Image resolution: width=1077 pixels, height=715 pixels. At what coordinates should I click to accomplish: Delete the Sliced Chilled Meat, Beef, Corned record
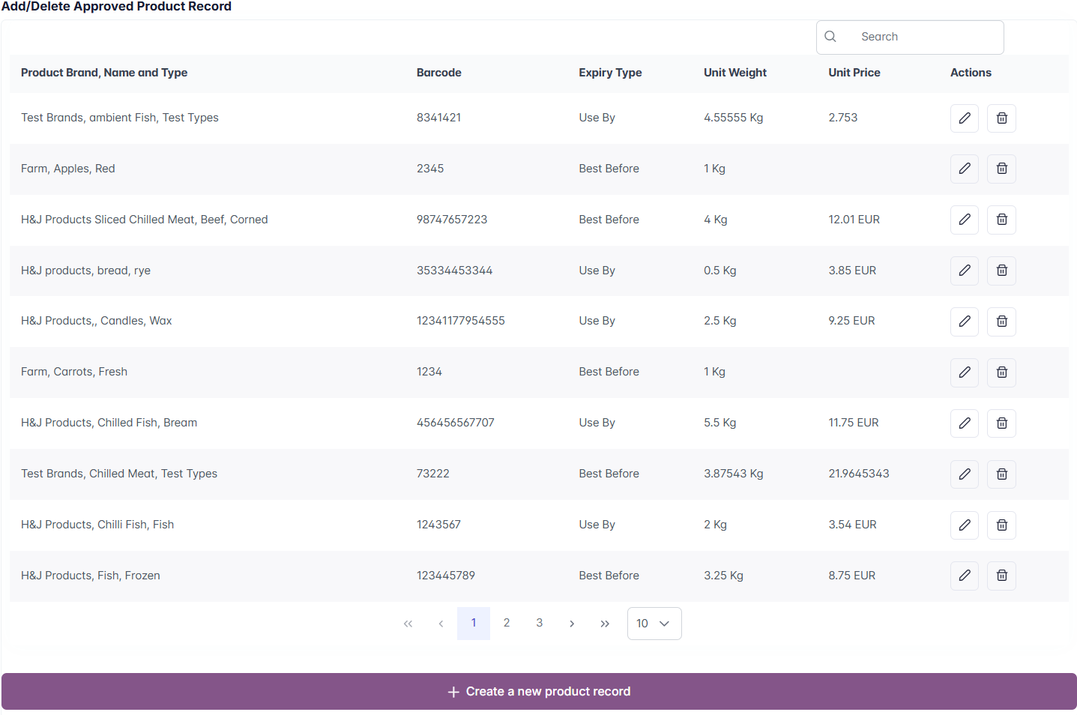pos(1001,220)
